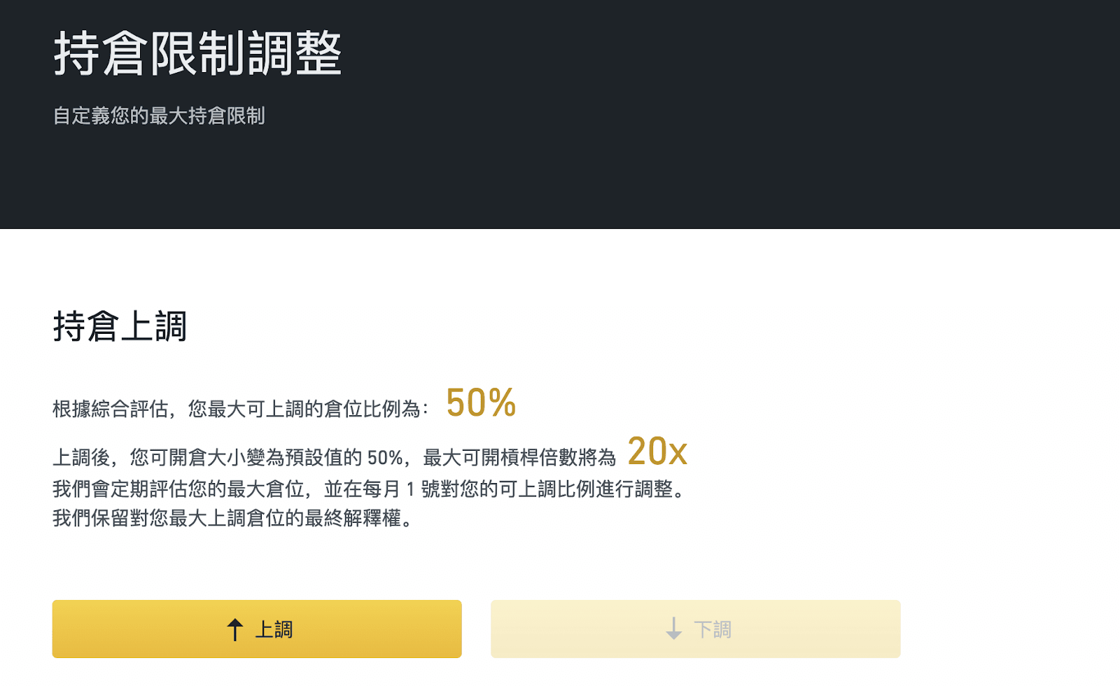Screen dimensions: 1120x686
Task: Click the down arrow icon beside 下調
Action: click(x=673, y=629)
